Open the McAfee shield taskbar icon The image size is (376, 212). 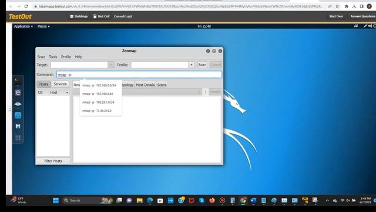click(191, 200)
